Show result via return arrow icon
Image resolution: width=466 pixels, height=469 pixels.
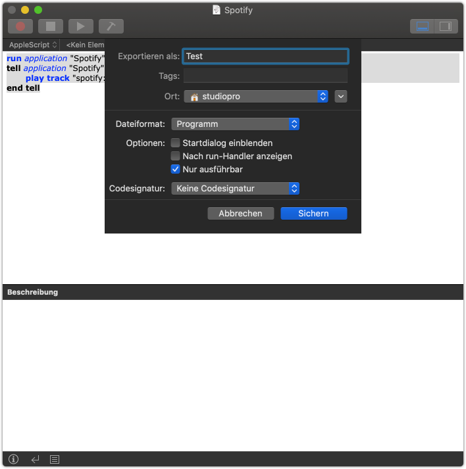coord(35,459)
